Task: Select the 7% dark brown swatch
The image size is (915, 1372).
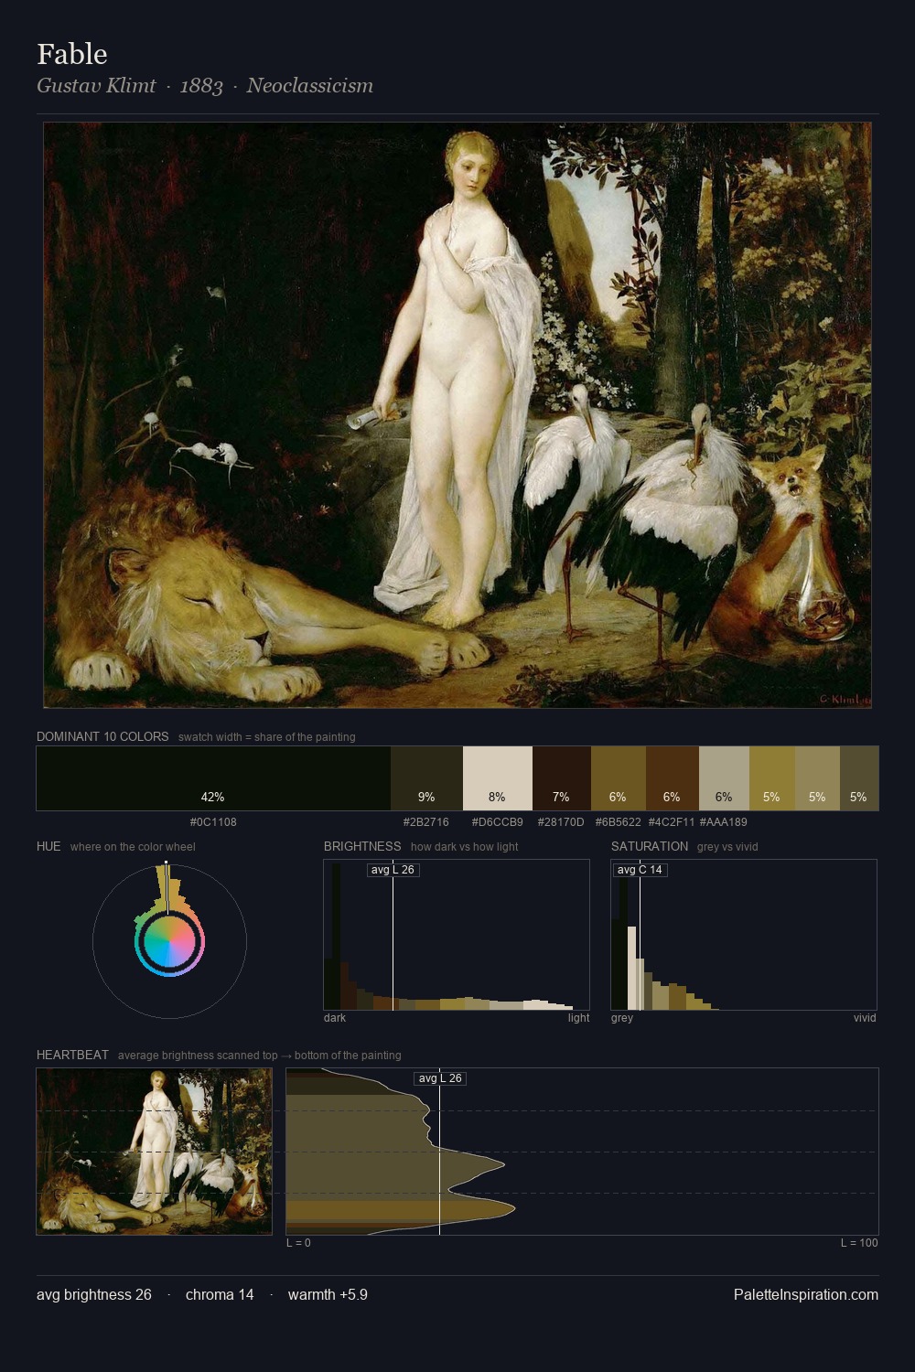Action: (x=561, y=778)
